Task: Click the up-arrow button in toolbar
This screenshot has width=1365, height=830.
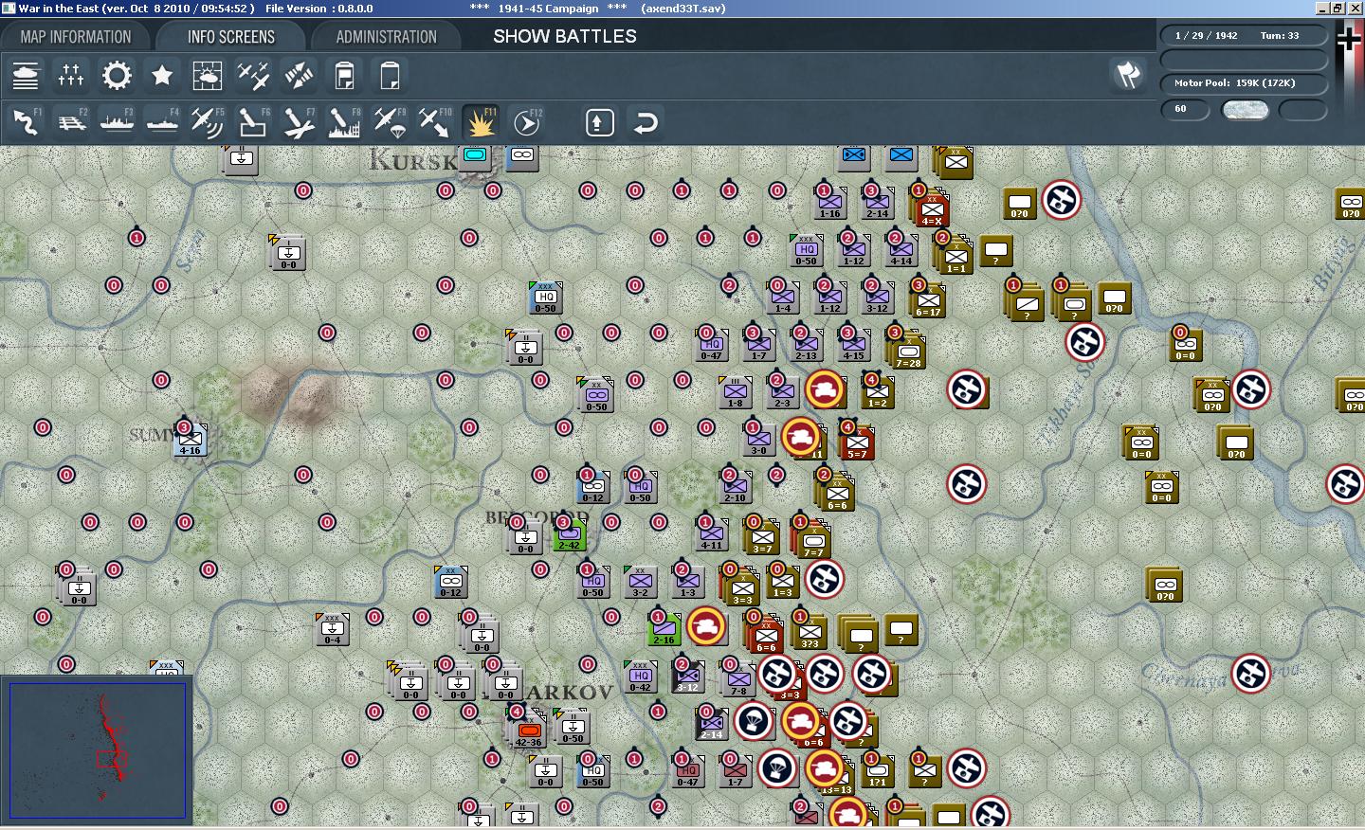Action: click(x=600, y=122)
